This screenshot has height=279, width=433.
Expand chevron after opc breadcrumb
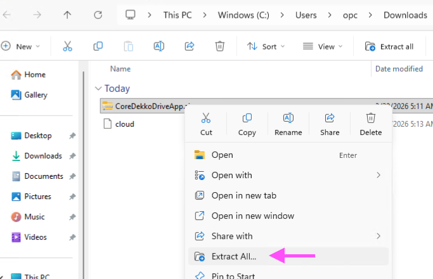click(370, 15)
